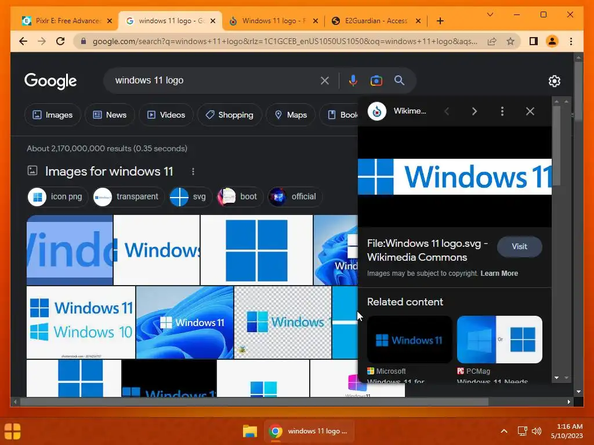
Task: Open options next to Images for windows 11
Action: click(x=193, y=172)
